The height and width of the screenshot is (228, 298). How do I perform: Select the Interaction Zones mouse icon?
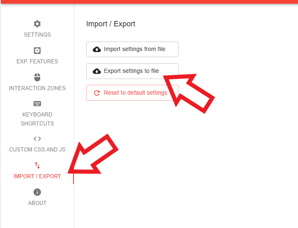pos(37,77)
